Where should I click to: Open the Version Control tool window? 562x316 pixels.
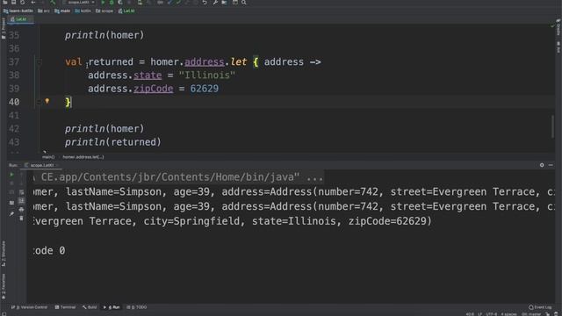coord(29,307)
